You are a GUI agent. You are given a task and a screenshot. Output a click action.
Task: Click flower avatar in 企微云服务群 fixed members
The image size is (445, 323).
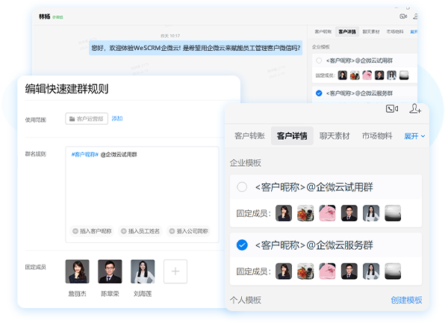[x=305, y=271]
